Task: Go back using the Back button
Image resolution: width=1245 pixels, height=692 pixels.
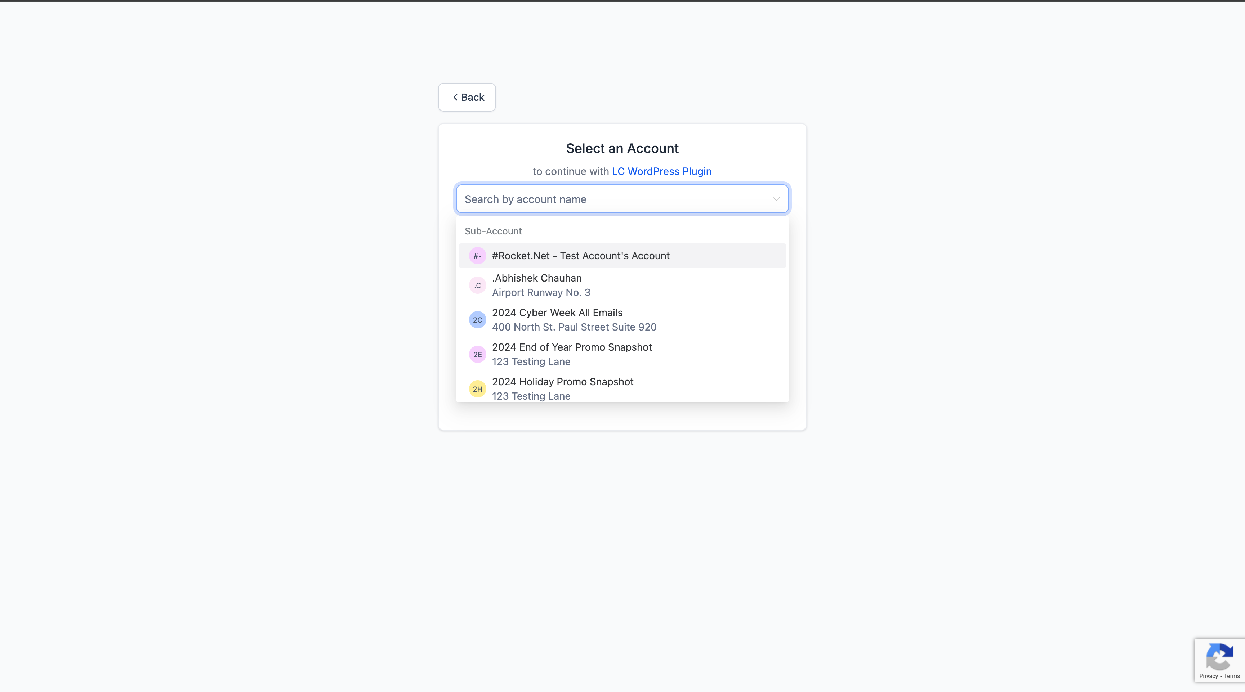Action: [x=467, y=98]
